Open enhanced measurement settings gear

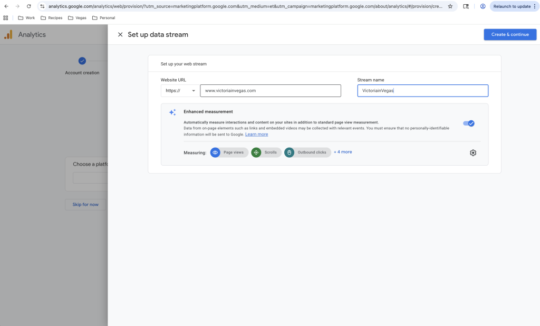473,153
